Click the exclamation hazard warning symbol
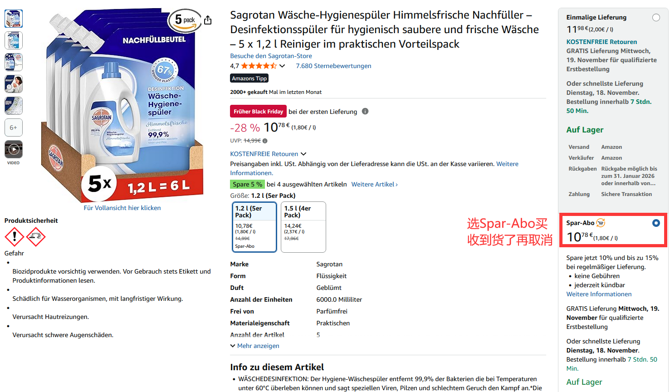Image resolution: width=670 pixels, height=392 pixels. pos(15,237)
